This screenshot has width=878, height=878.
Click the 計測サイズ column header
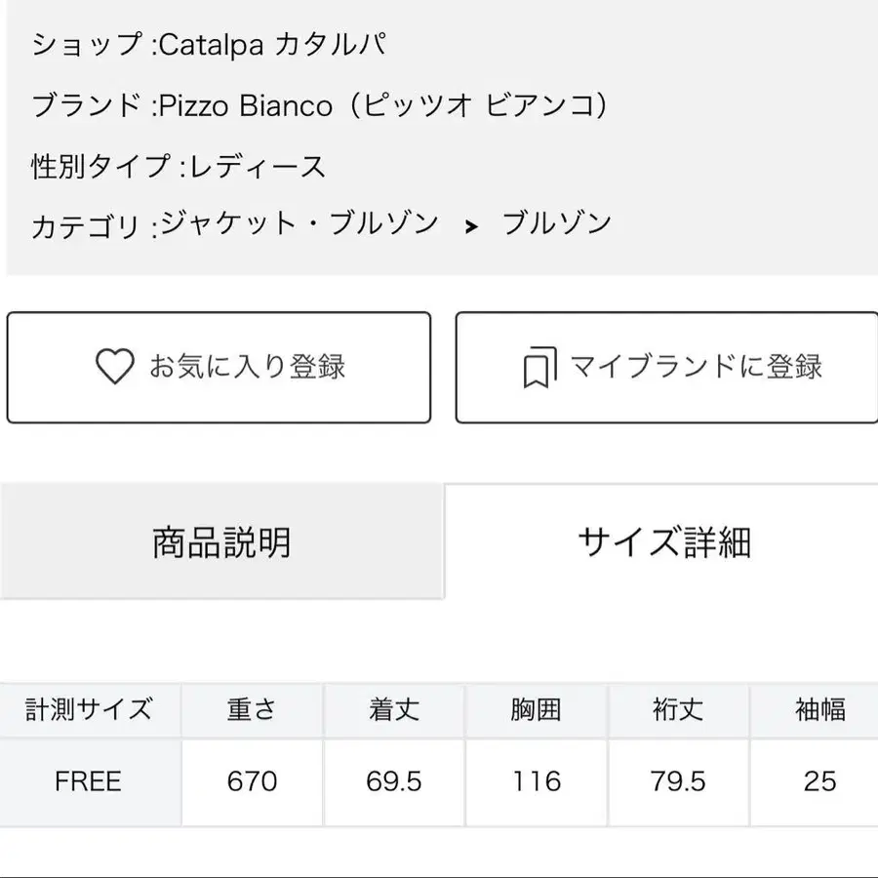89,709
